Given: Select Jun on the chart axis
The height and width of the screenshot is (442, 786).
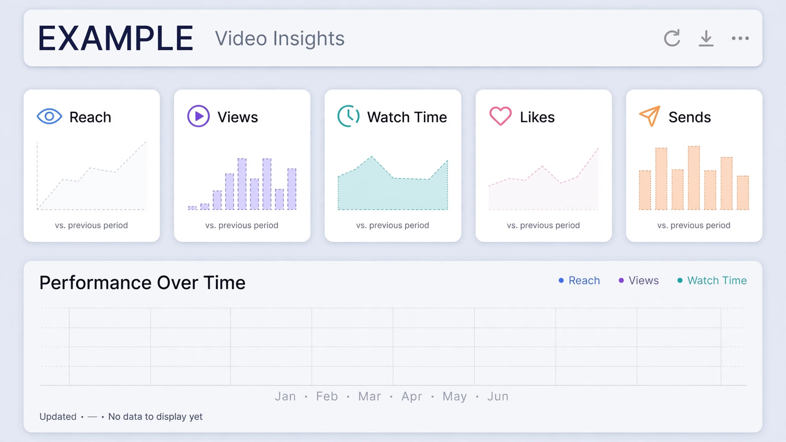Looking at the screenshot, I should [498, 396].
